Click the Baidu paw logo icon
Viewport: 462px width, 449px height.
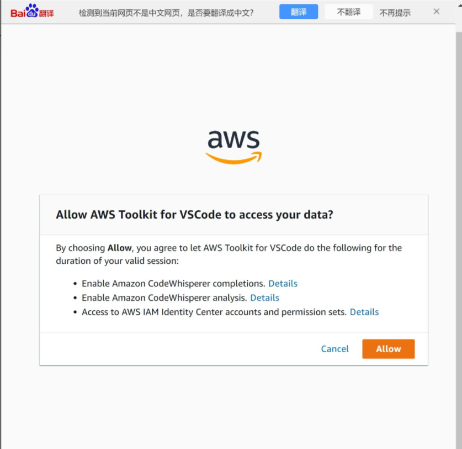(32, 11)
